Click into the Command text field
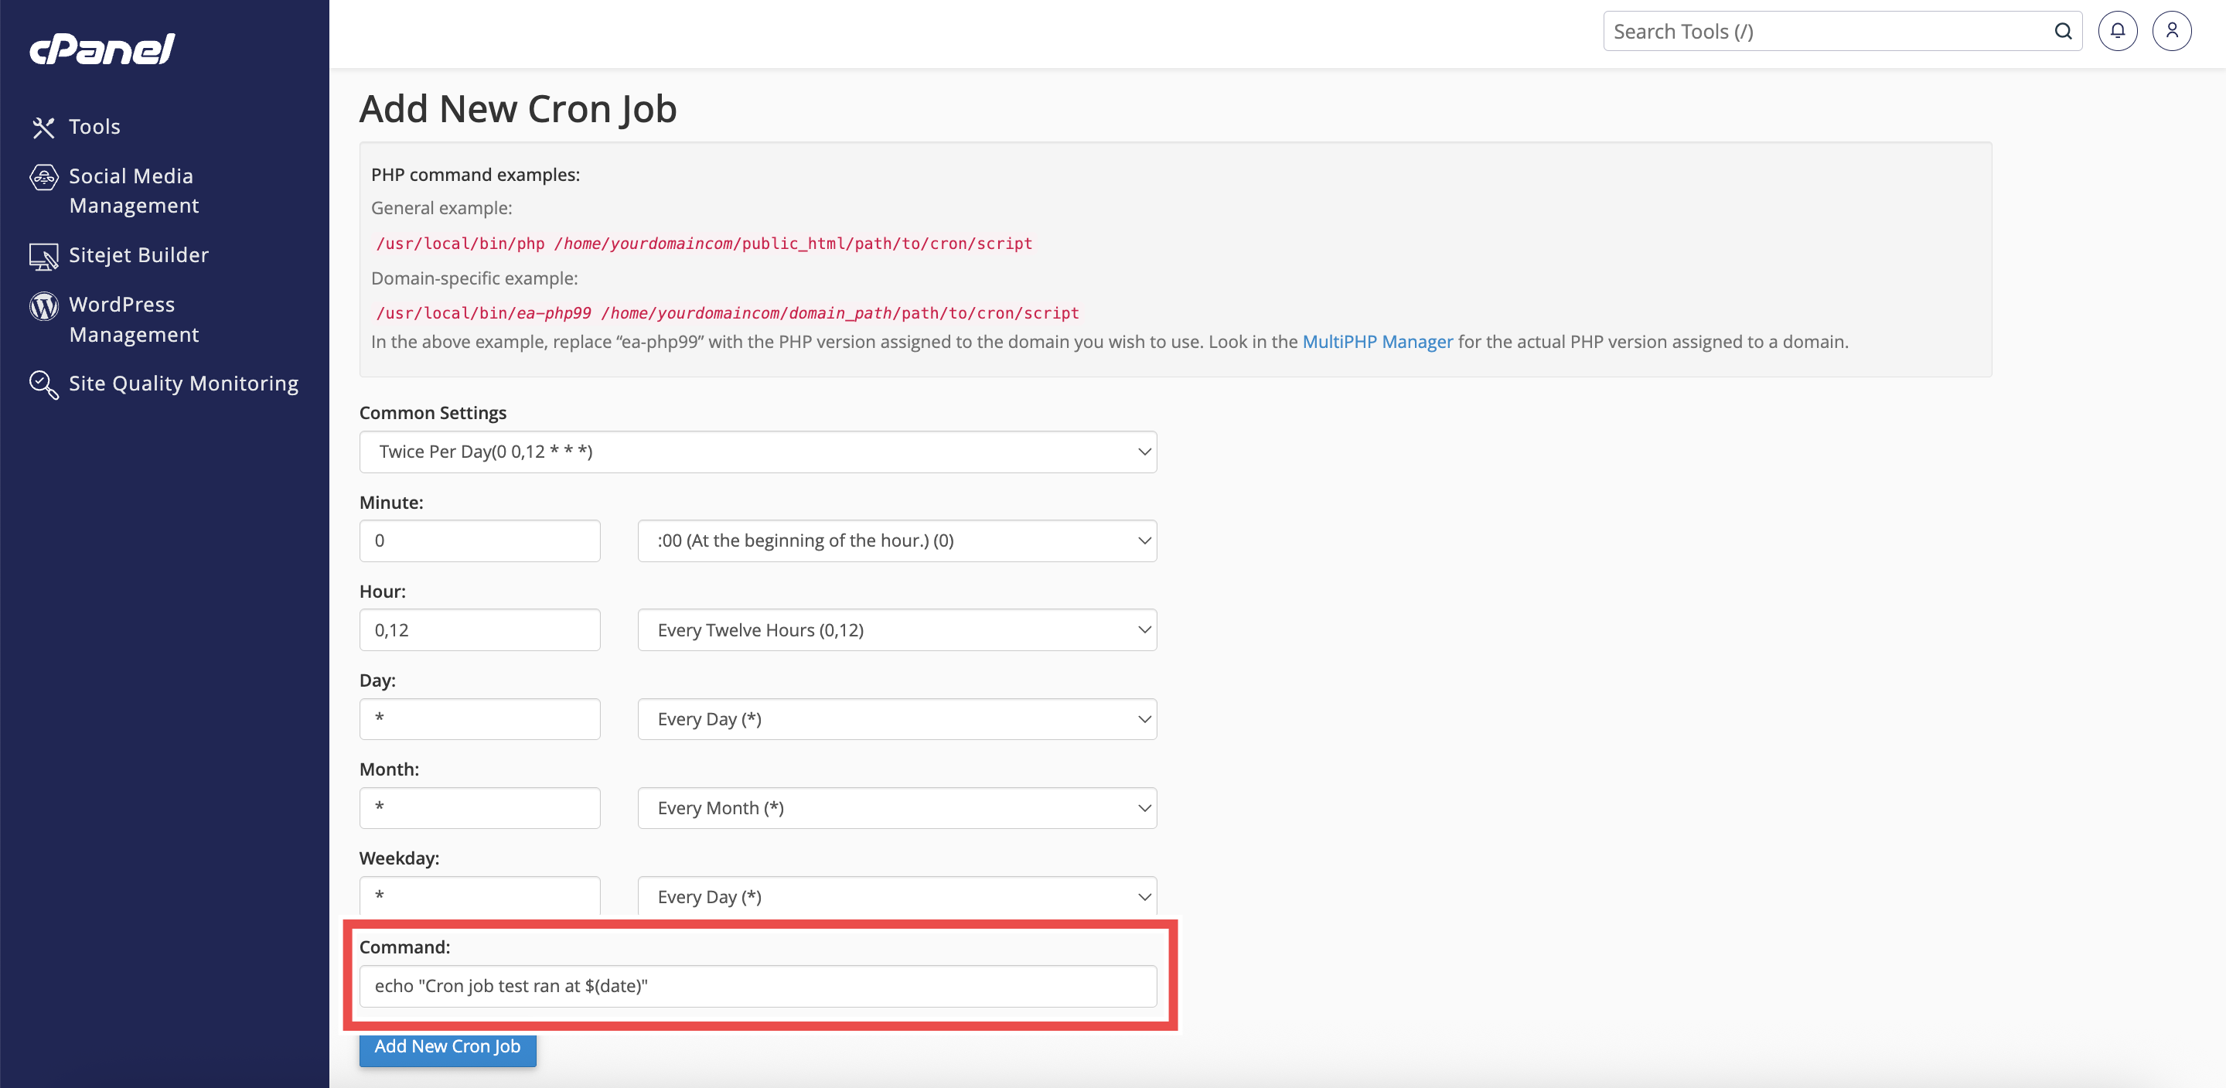 pos(758,986)
